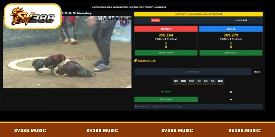
Task: Click the balance coins icon
Action: point(135,61)
